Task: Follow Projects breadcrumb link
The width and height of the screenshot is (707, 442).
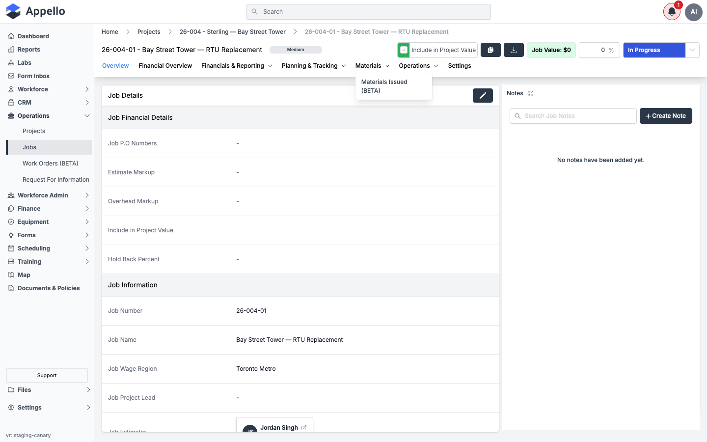Action: [x=149, y=32]
